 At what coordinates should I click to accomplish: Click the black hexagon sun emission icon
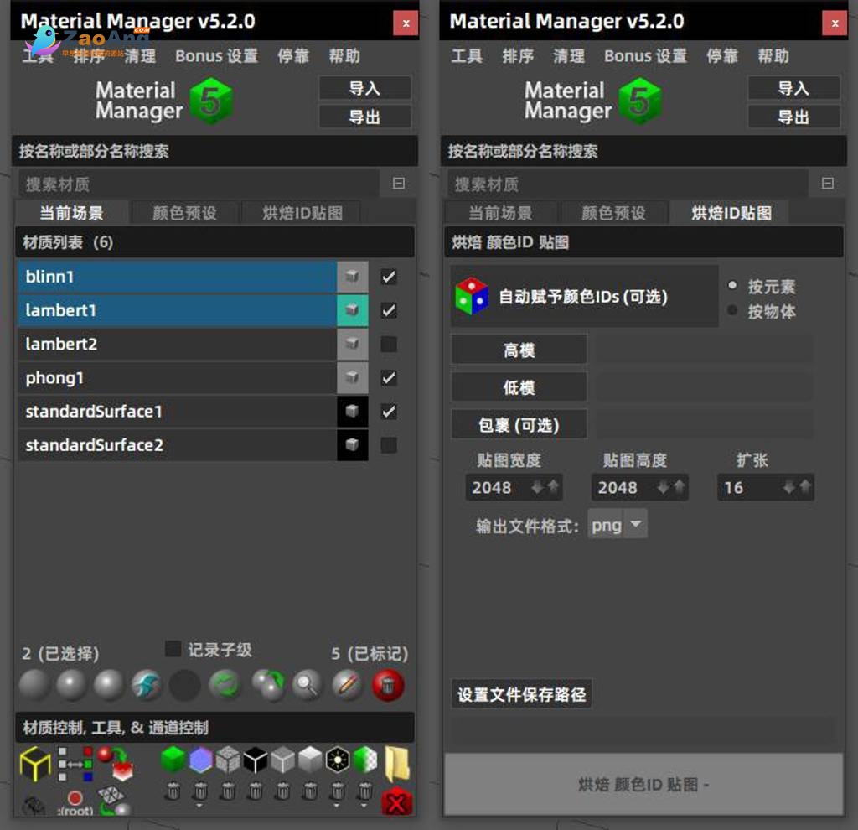[337, 760]
